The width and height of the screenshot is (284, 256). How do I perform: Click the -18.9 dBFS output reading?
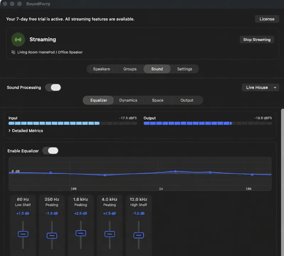point(263,118)
